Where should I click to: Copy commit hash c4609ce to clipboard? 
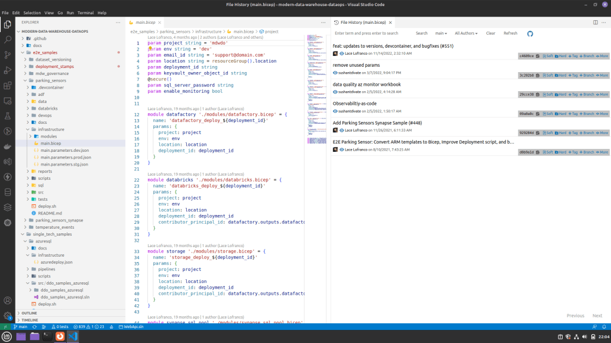click(538, 56)
